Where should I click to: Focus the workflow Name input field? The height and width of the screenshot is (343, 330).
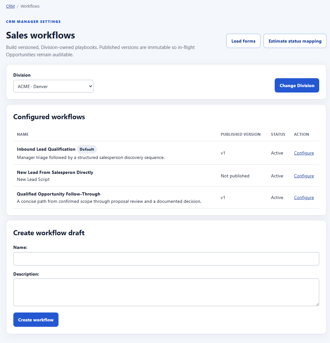166,259
